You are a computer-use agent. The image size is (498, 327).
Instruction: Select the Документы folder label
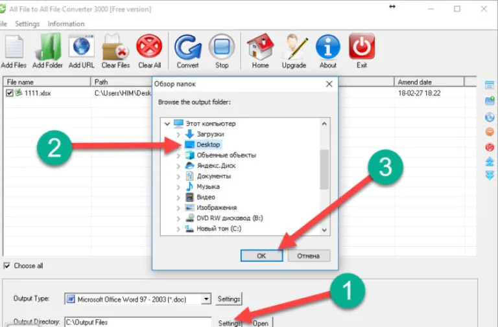click(214, 176)
